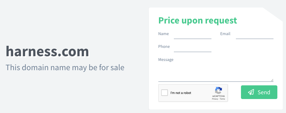Focus the Name input field
Viewport: 286px width, 113px height.
[x=193, y=35]
